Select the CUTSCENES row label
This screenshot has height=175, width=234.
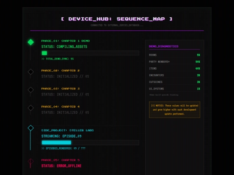[x=156, y=82]
